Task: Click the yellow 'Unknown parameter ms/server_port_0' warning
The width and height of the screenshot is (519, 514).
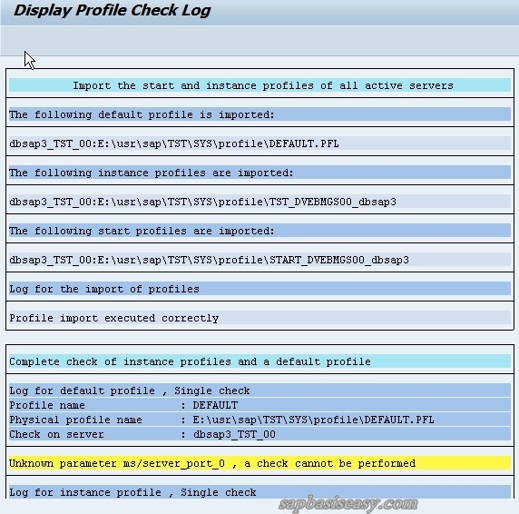Action: pyautogui.click(x=259, y=463)
